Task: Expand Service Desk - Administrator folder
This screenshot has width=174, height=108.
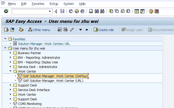Action: point(11,67)
